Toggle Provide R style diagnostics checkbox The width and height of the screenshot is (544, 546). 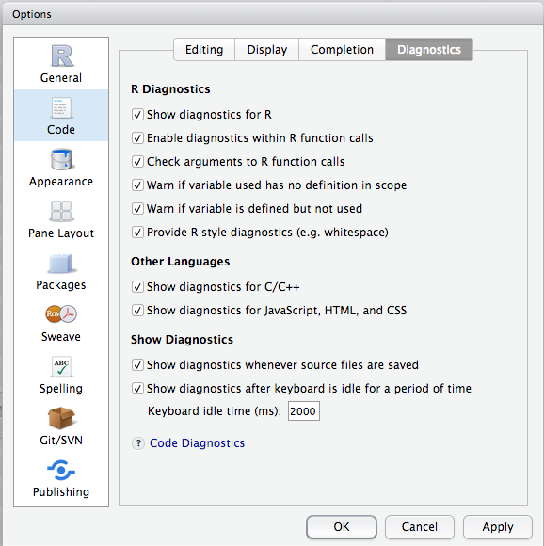pos(137,233)
